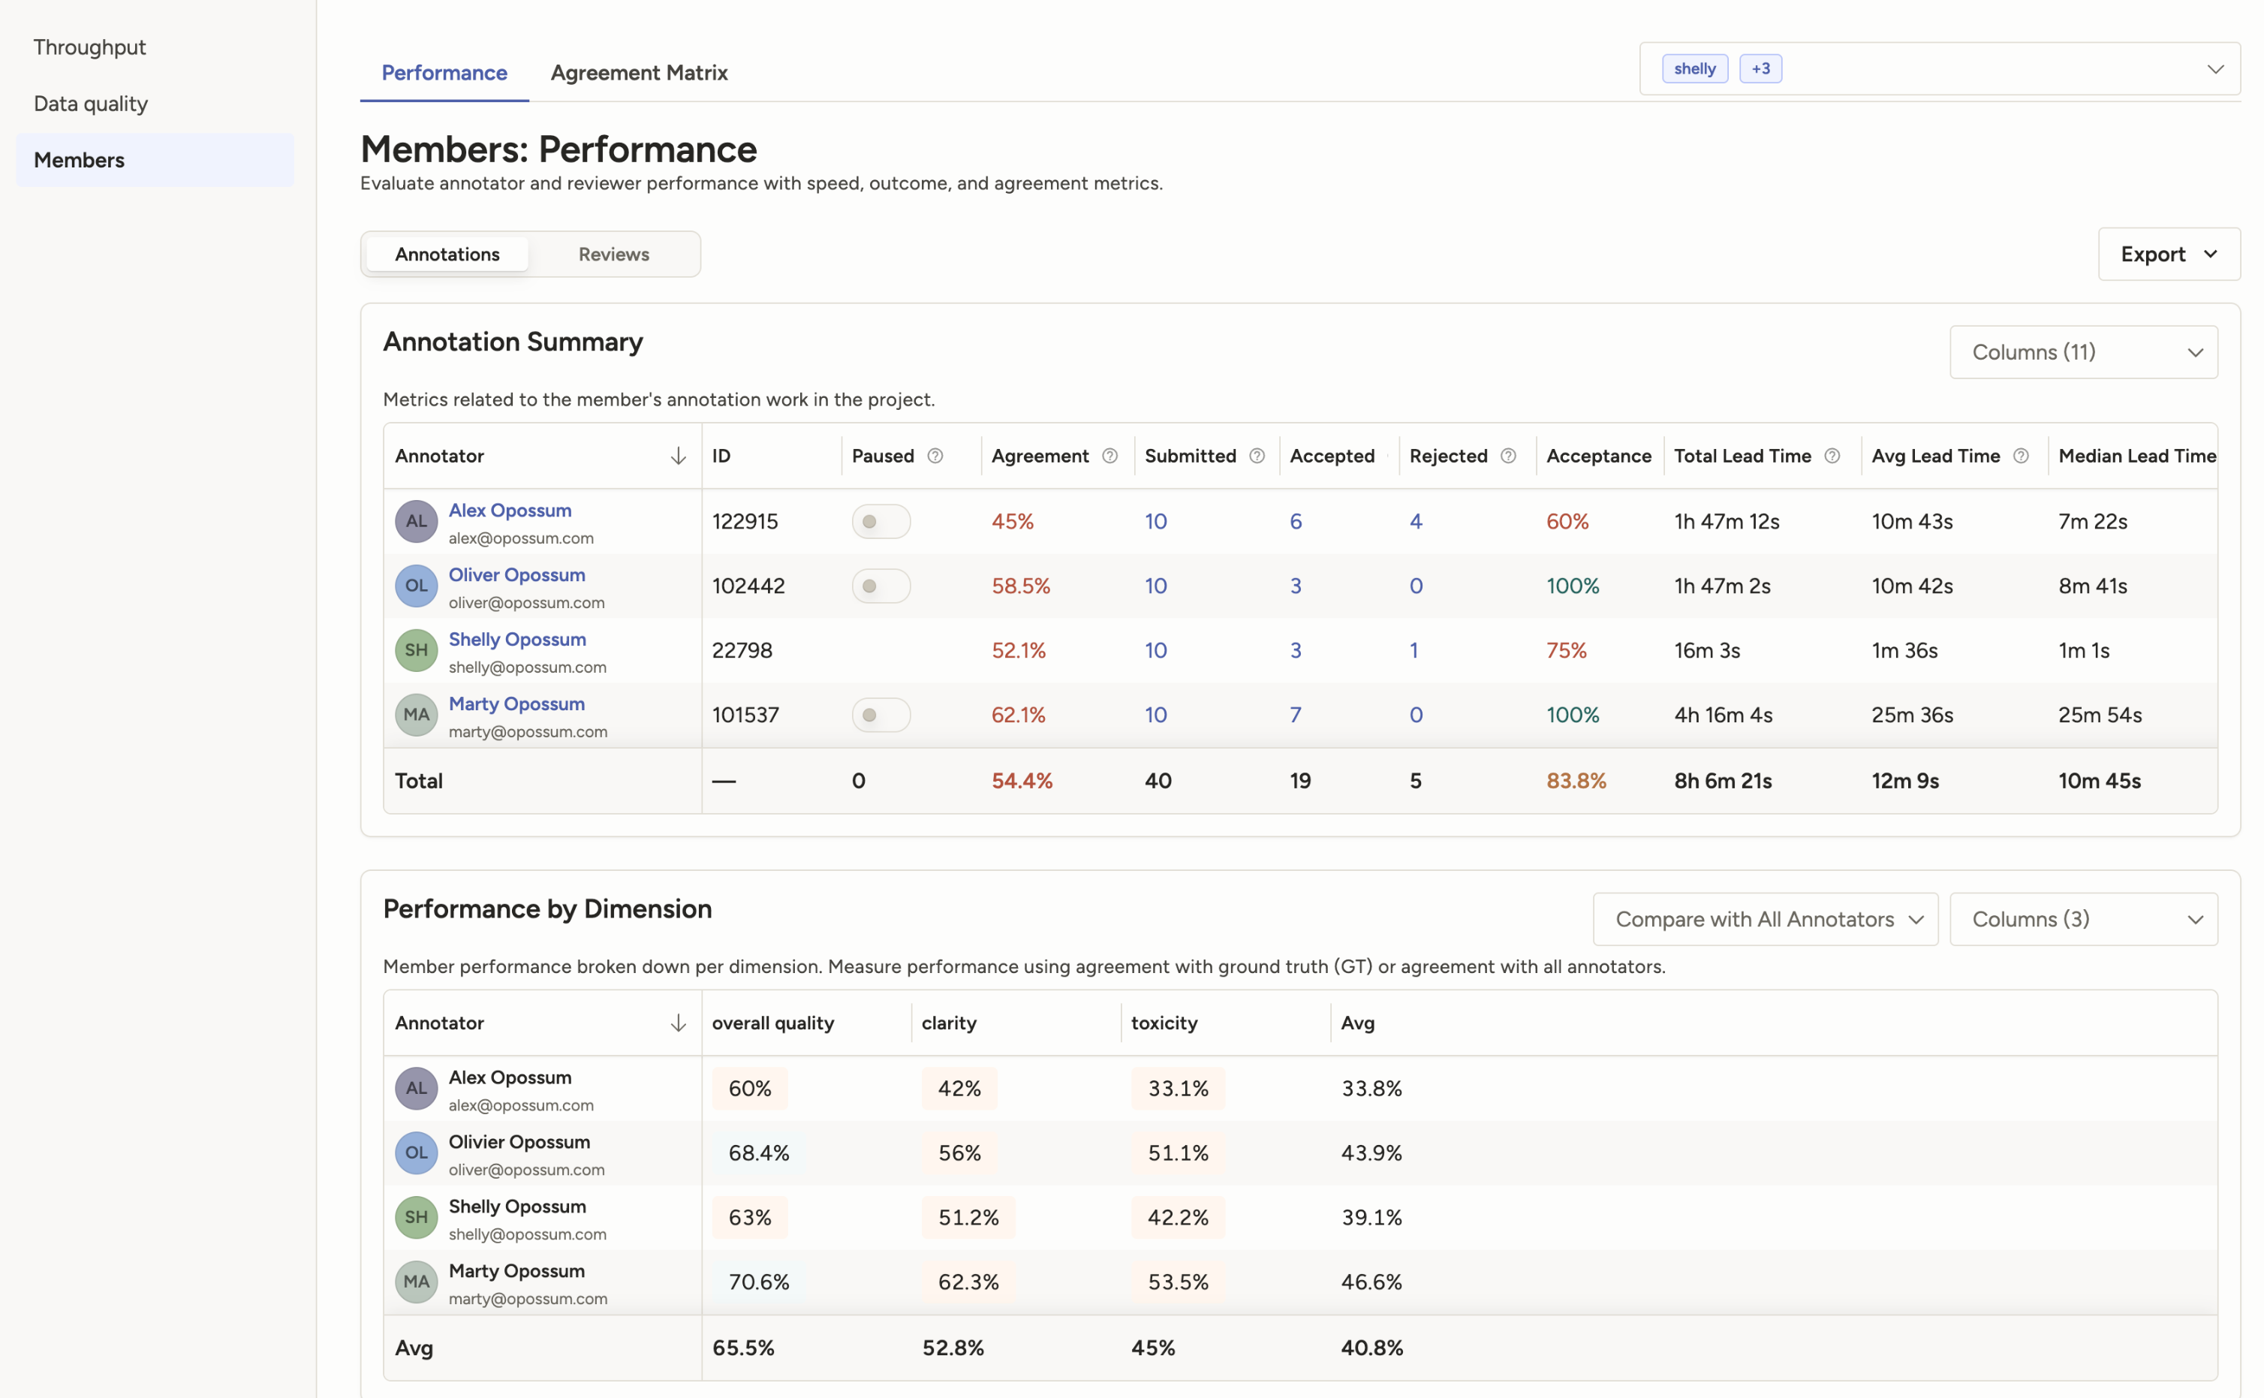
Task: Click the Acceptance column header
Action: [x=1598, y=456]
